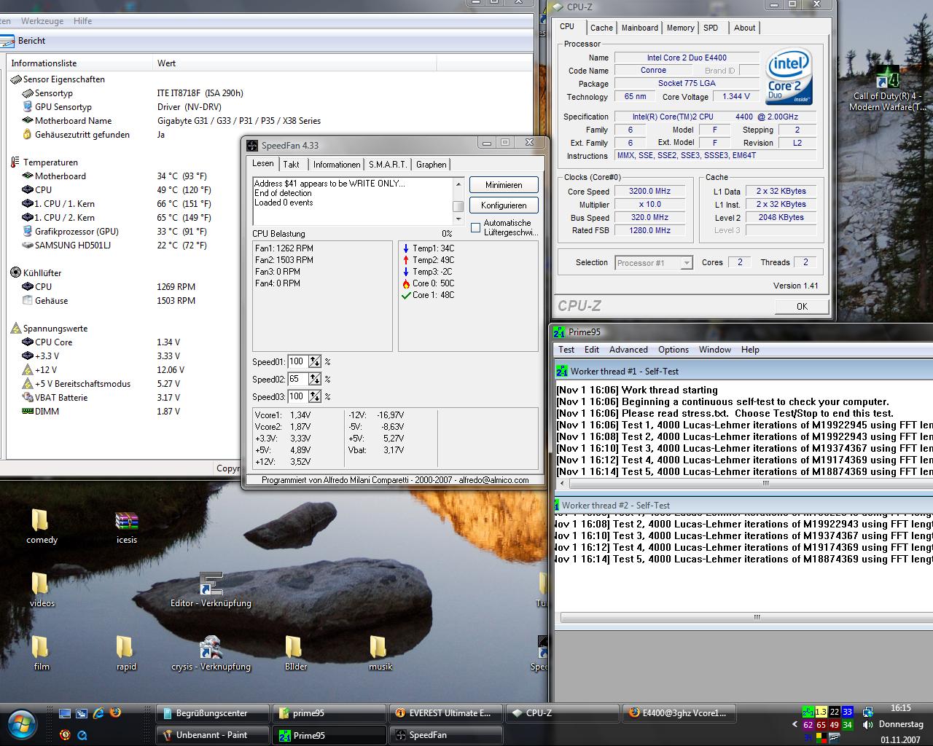Open the Hilfe menu in Everest
Screen dimensions: 933x746
click(82, 21)
